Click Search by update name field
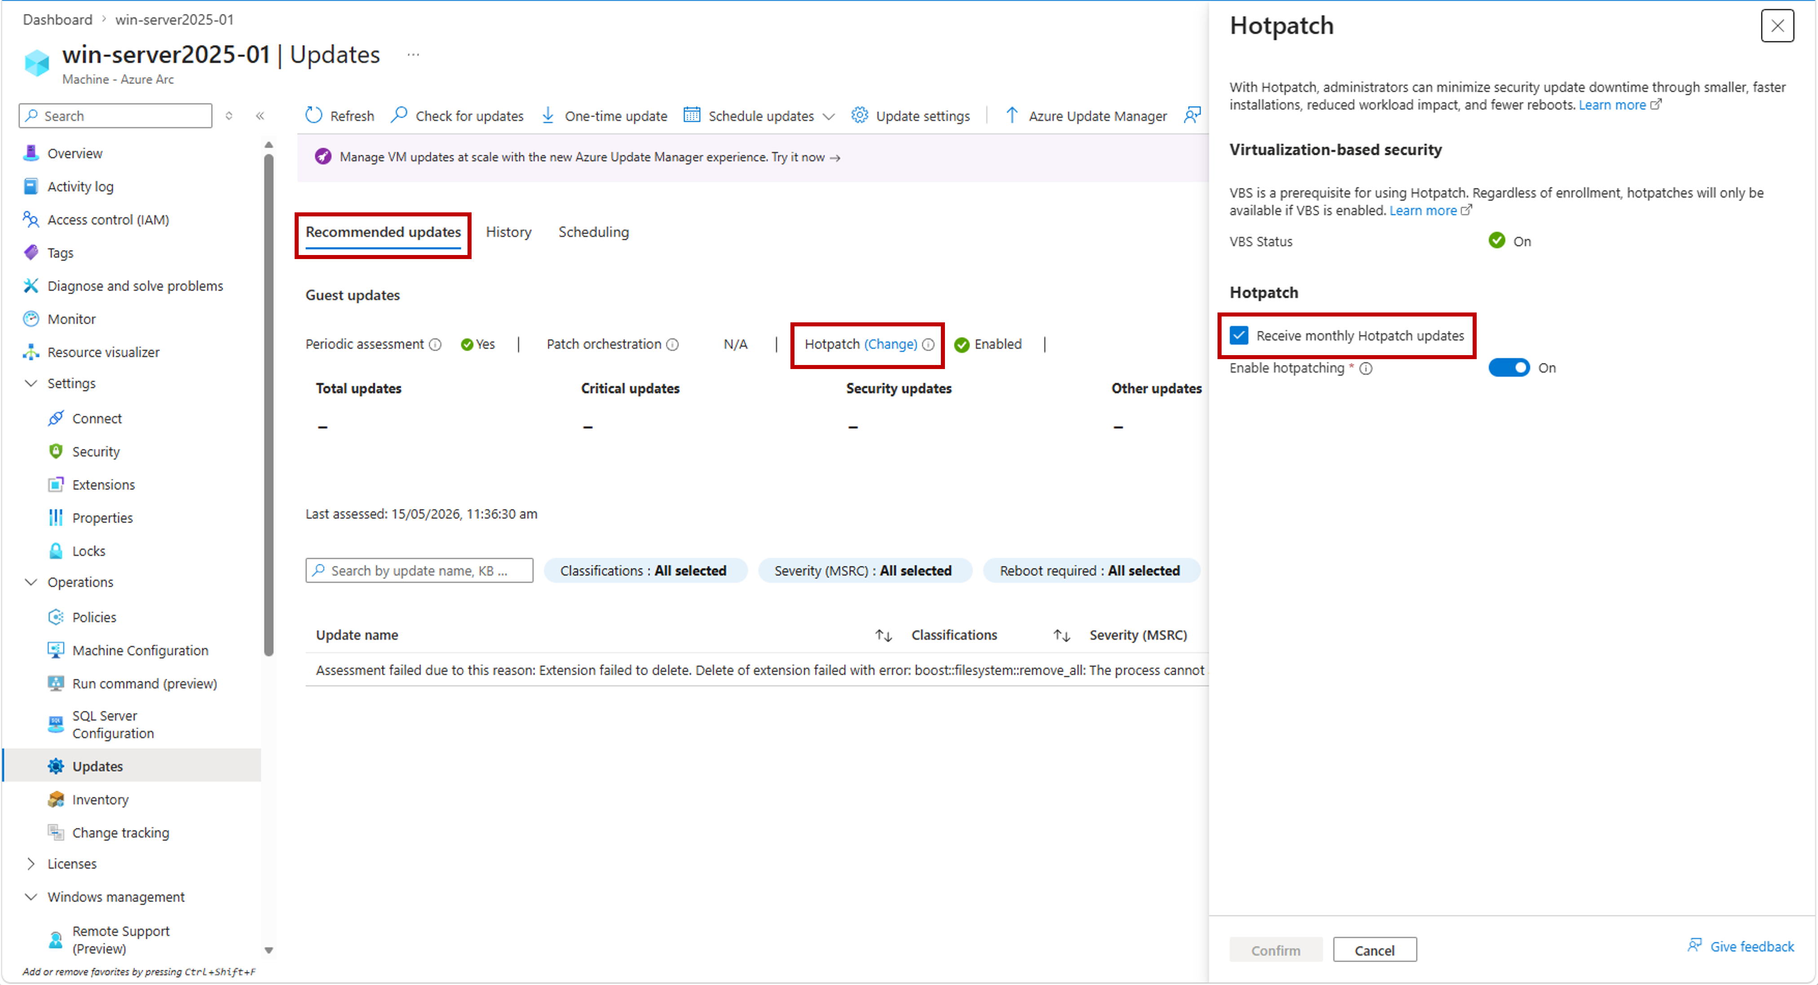This screenshot has height=985, width=1818. [x=419, y=571]
